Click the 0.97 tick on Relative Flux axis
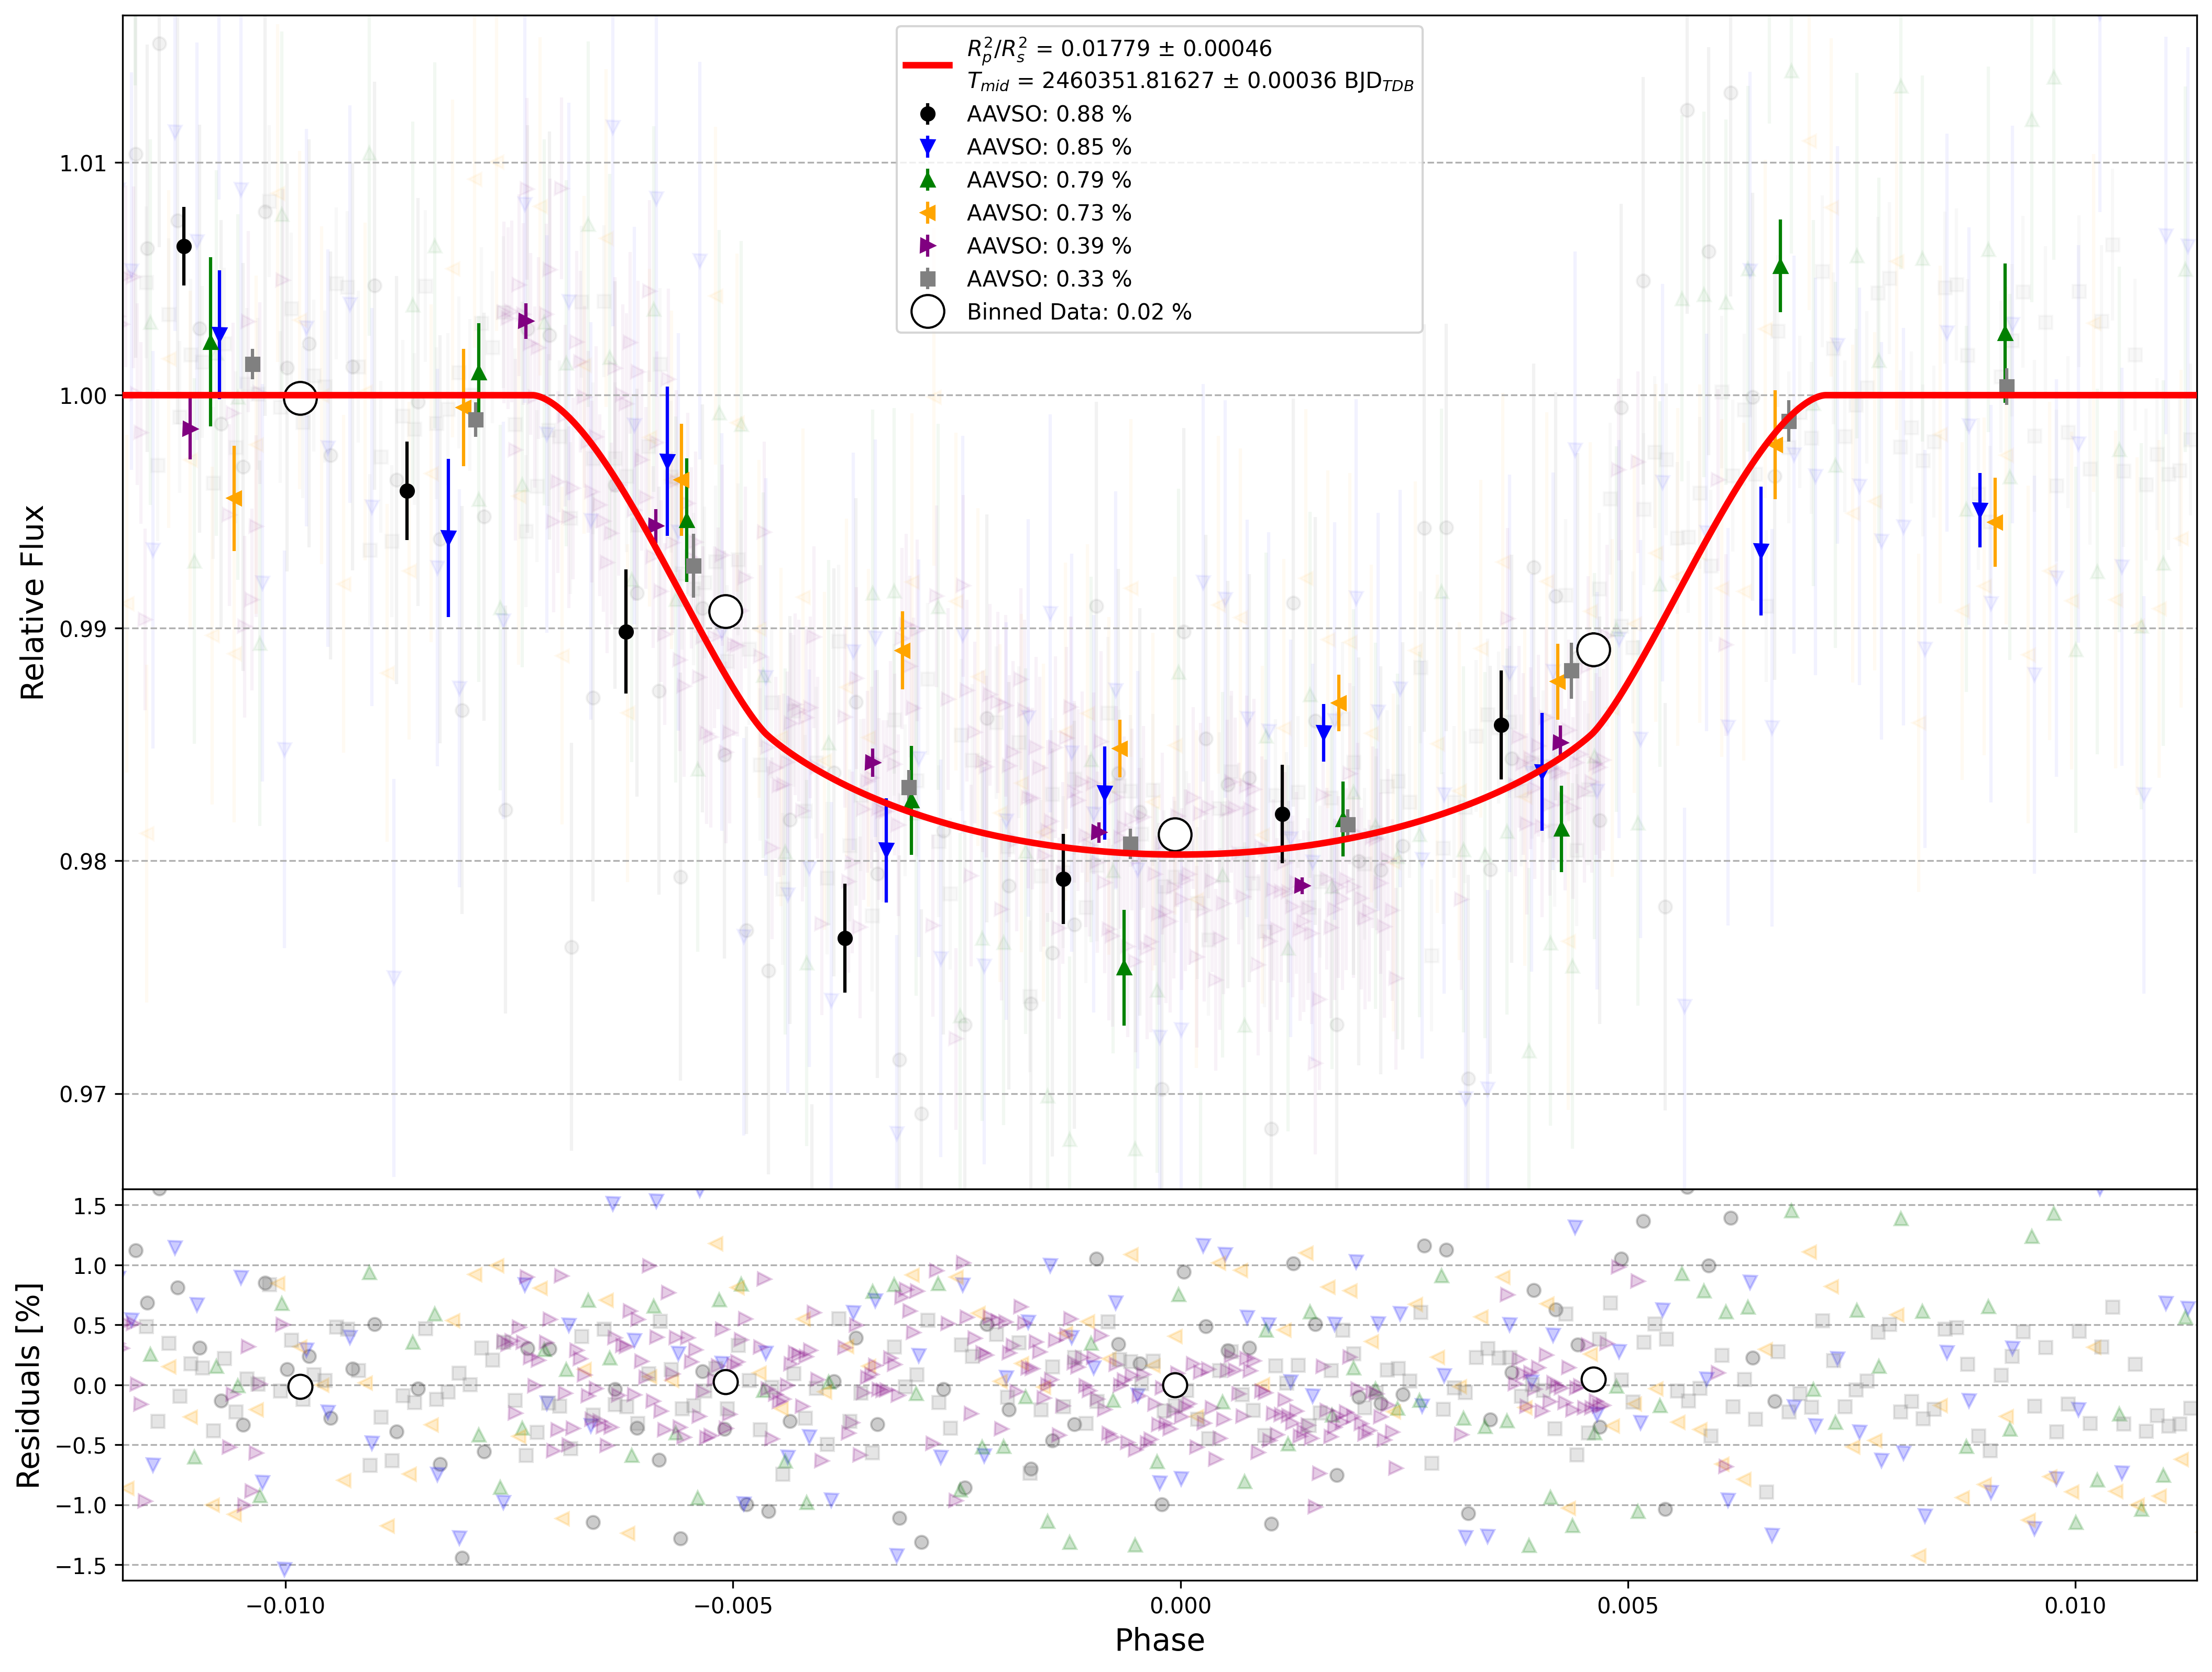The image size is (2212, 1672). point(83,1095)
